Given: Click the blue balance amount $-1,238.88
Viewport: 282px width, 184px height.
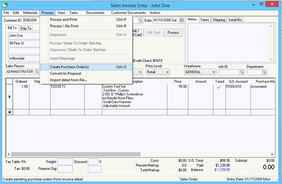Looking at the screenshot, I should (x=222, y=170).
